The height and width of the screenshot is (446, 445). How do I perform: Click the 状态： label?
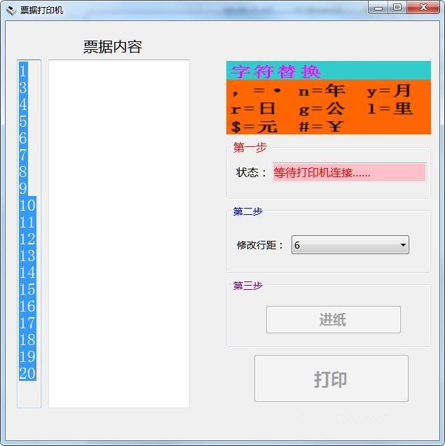tap(252, 172)
